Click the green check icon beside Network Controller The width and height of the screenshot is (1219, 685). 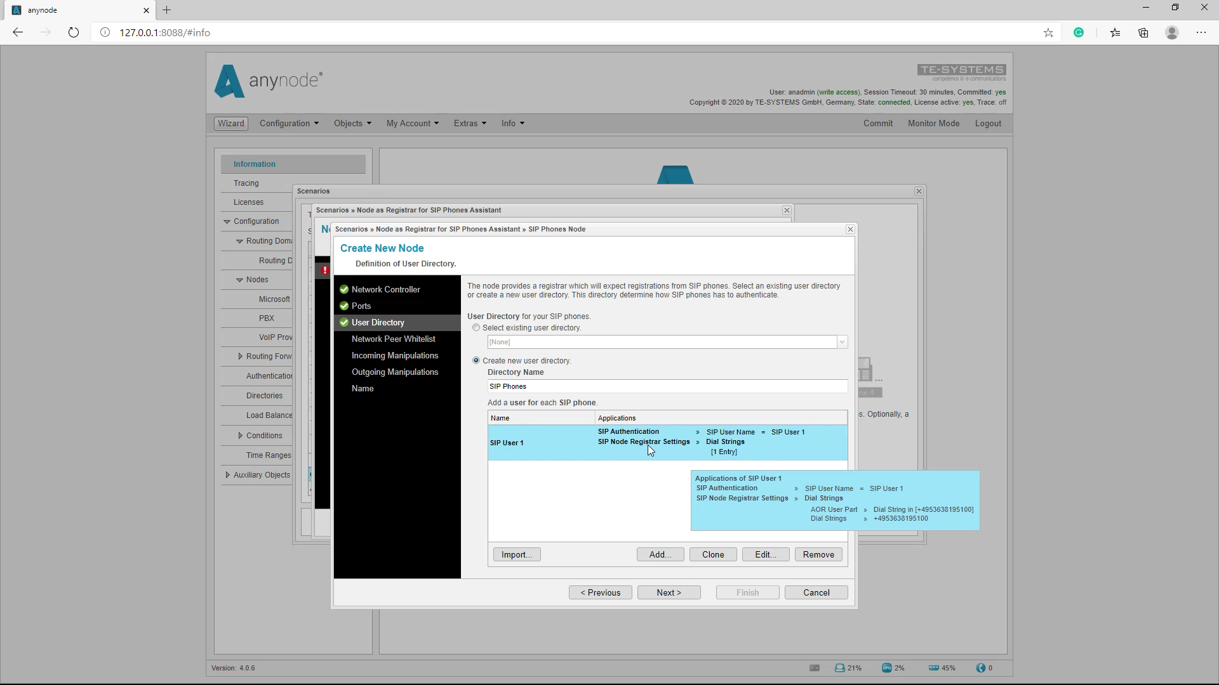coord(344,289)
